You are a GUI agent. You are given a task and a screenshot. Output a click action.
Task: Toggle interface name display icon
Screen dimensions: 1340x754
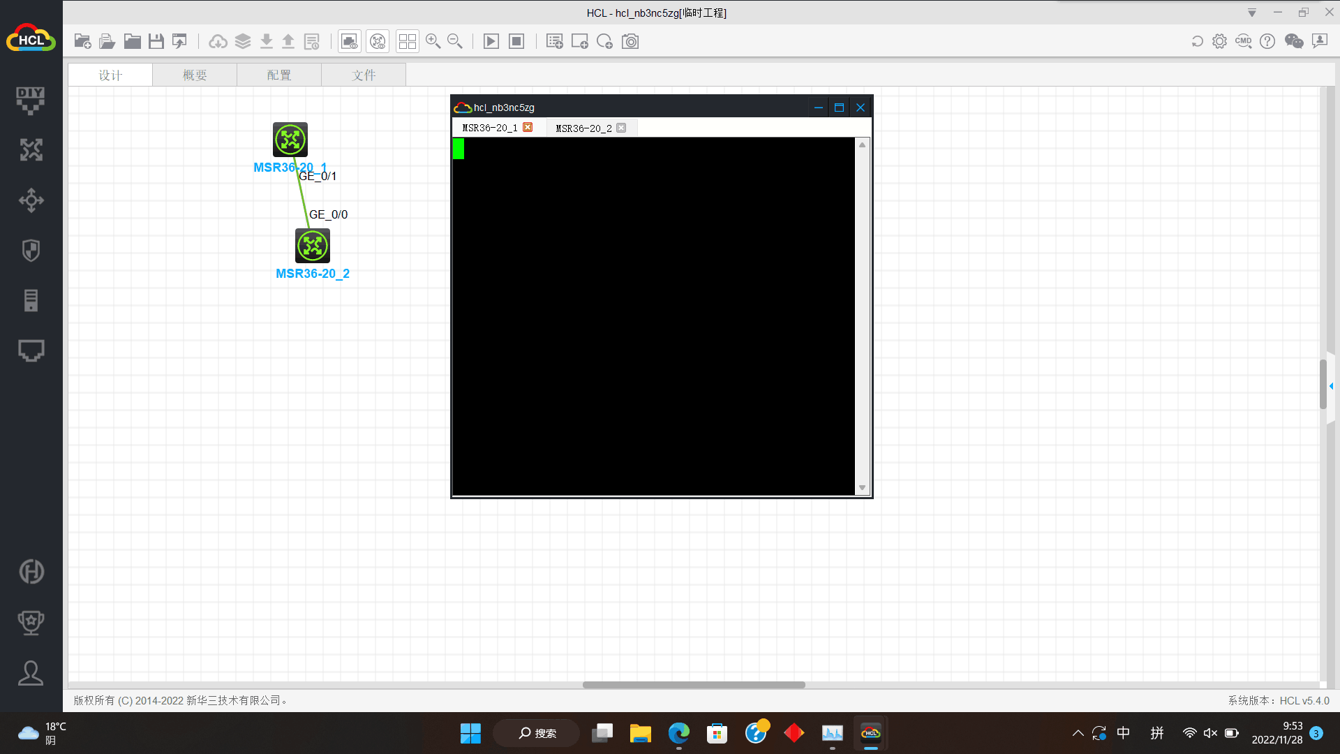(x=350, y=42)
